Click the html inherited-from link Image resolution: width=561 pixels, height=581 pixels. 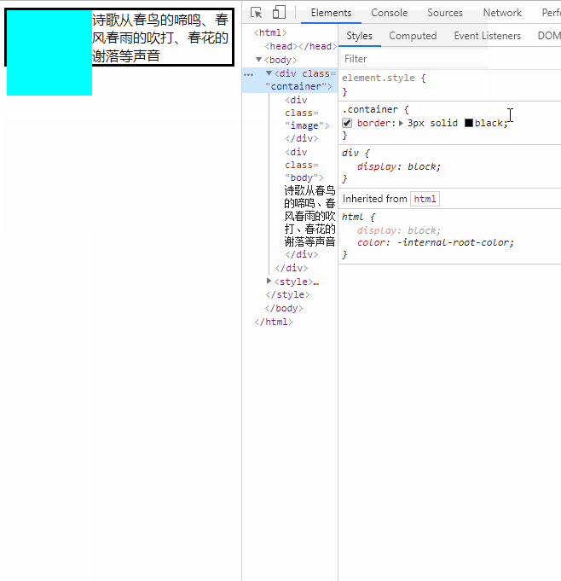point(425,199)
